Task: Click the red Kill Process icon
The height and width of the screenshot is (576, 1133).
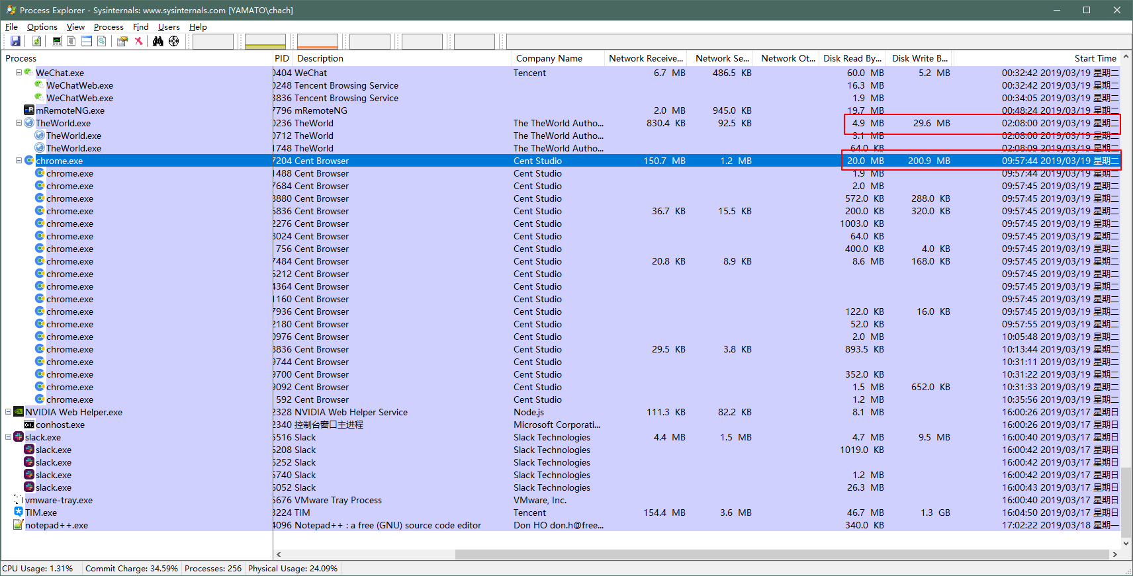Action: tap(138, 41)
